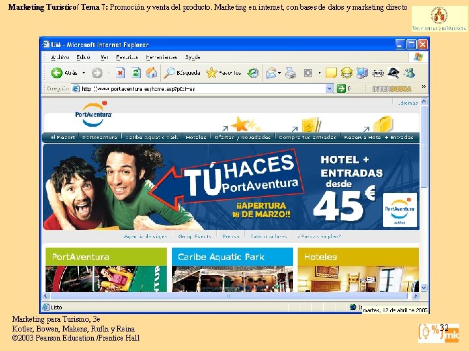Open Compra tus entradas navigation tab
The image size is (469, 351).
307,137
